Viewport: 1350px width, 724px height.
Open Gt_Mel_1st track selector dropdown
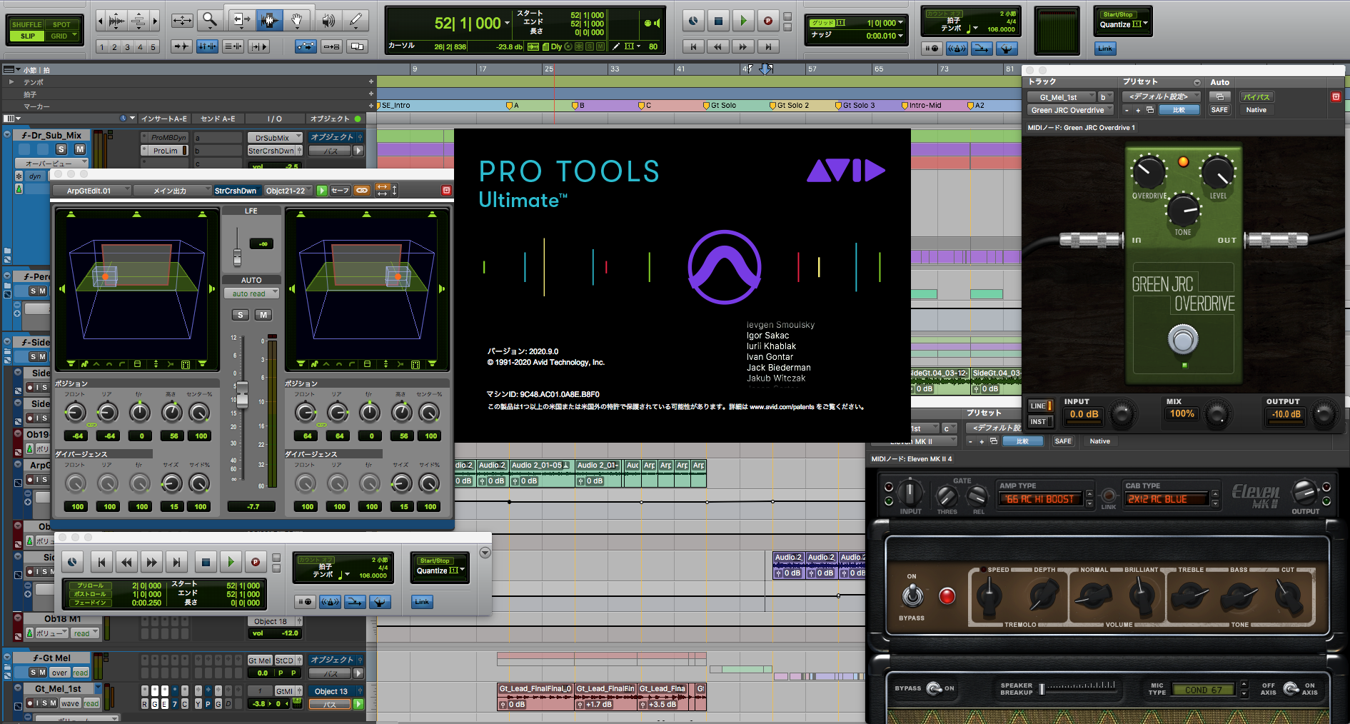1062,97
